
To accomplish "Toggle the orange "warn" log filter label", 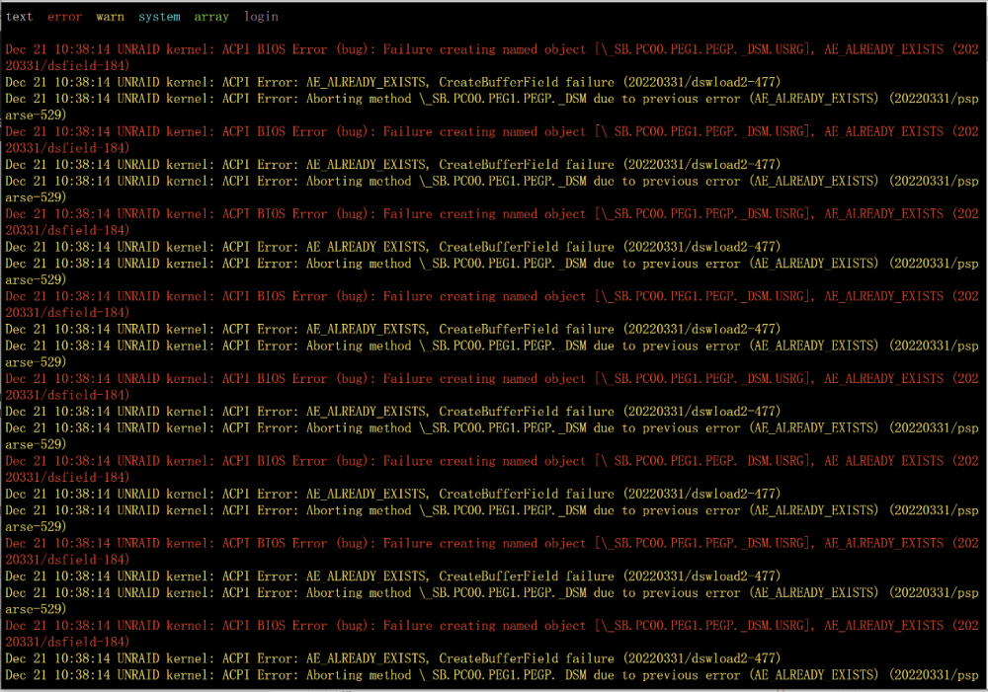I will tap(111, 17).
